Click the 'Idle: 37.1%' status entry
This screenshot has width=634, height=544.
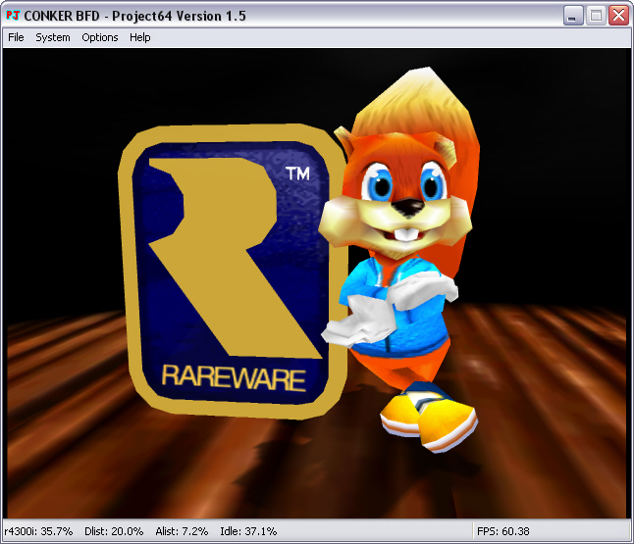coord(248,531)
